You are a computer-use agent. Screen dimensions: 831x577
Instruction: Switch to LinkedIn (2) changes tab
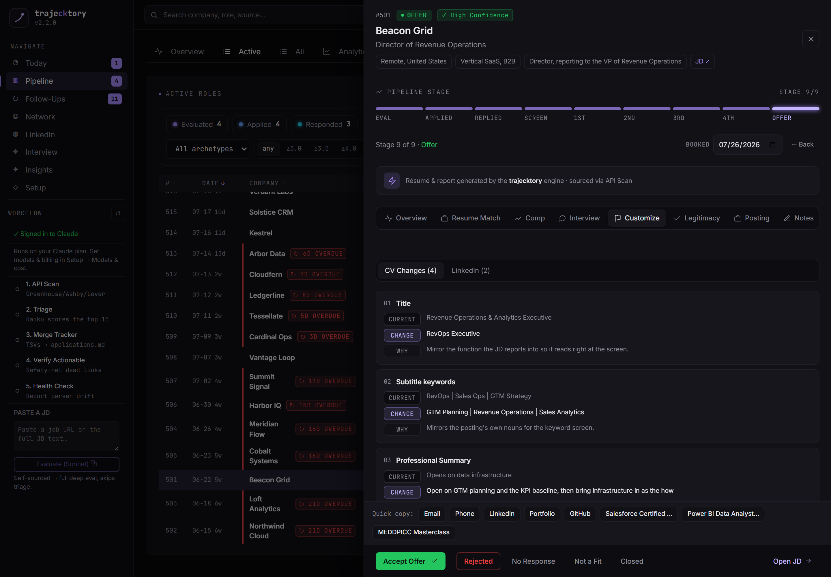(x=470, y=270)
